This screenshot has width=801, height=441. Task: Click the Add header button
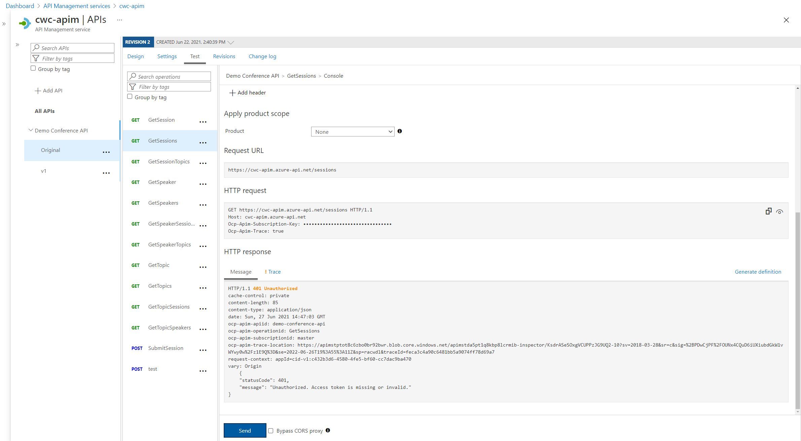click(247, 92)
